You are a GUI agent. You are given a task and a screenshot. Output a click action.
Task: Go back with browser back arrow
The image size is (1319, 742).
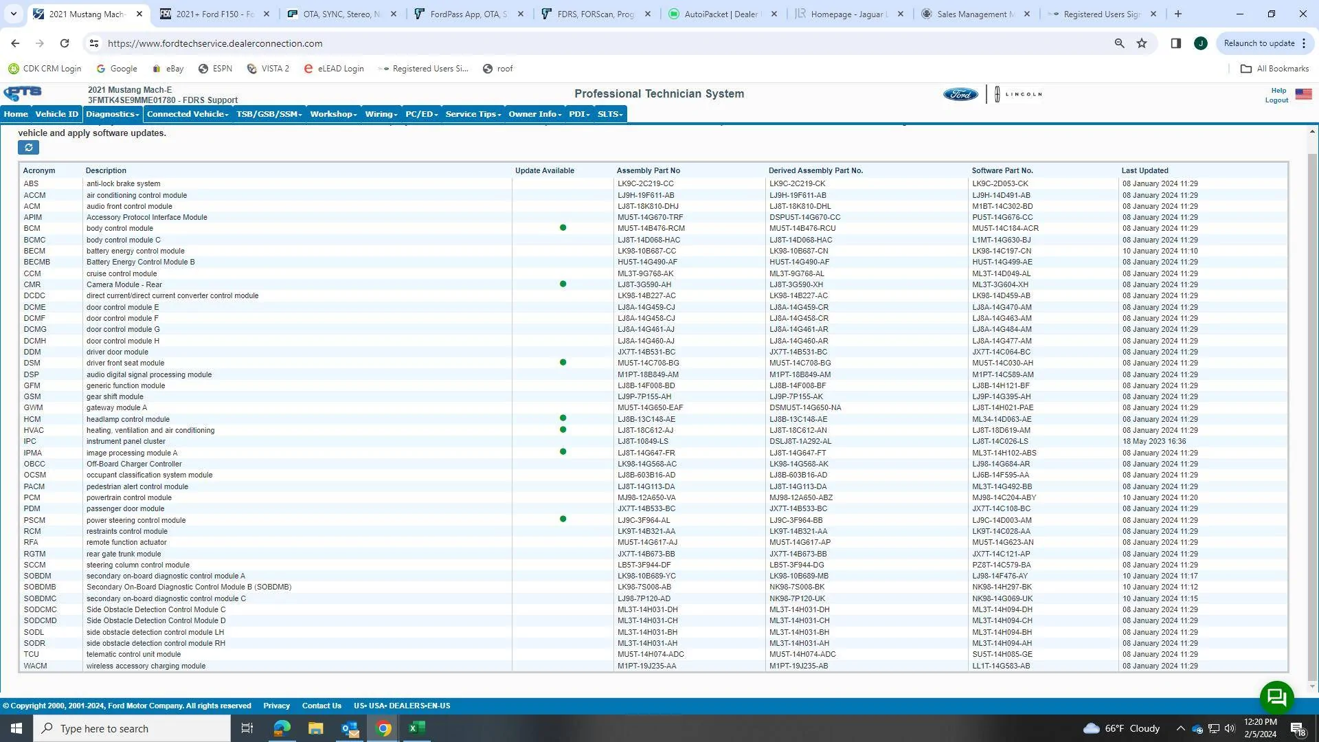pyautogui.click(x=15, y=43)
